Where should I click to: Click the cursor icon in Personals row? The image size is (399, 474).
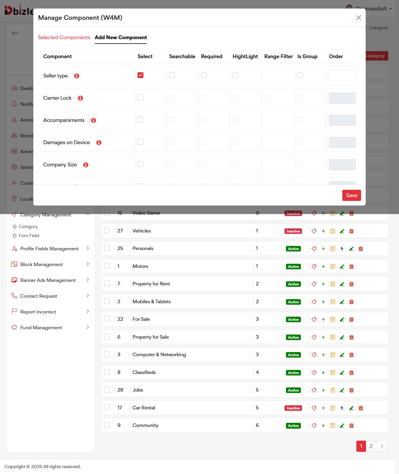pyautogui.click(x=342, y=249)
